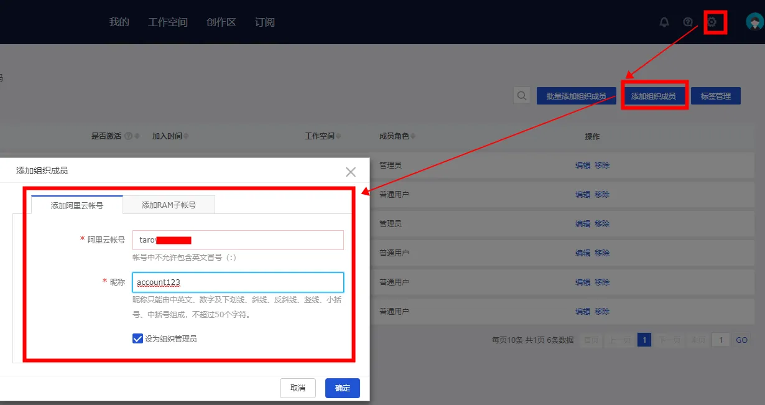The height and width of the screenshot is (405, 765).
Task: Sort by 是否激活 column arrows
Action: pos(137,136)
